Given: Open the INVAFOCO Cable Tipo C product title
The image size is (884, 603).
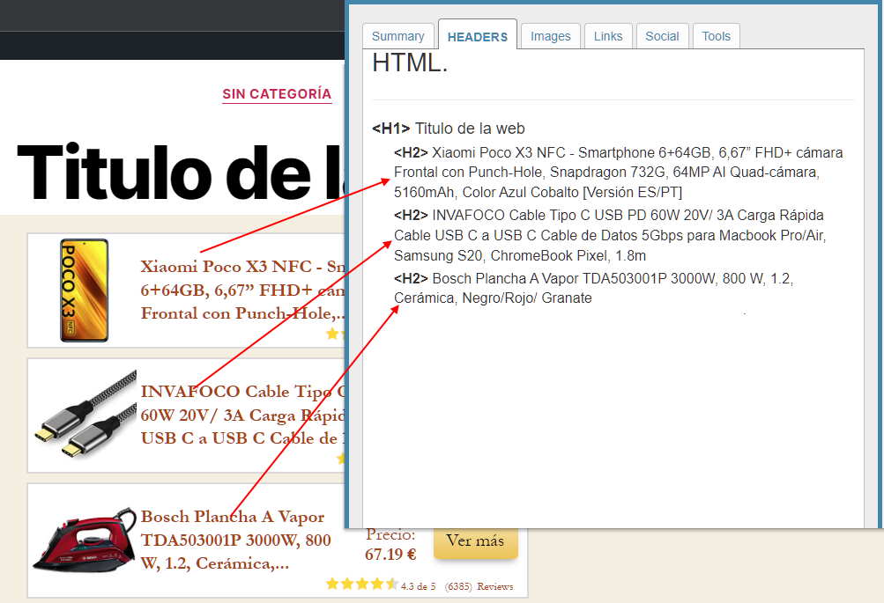Looking at the screenshot, I should [242, 415].
